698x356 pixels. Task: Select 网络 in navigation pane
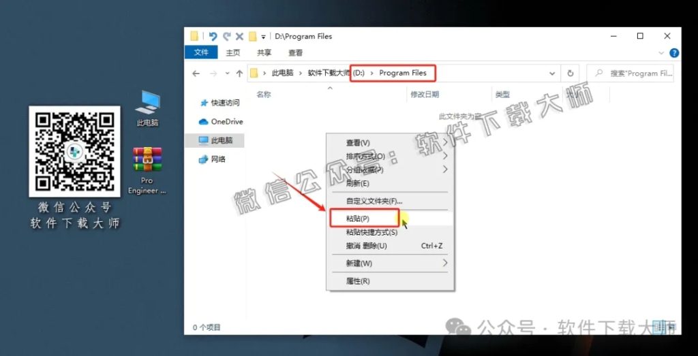pyautogui.click(x=213, y=159)
